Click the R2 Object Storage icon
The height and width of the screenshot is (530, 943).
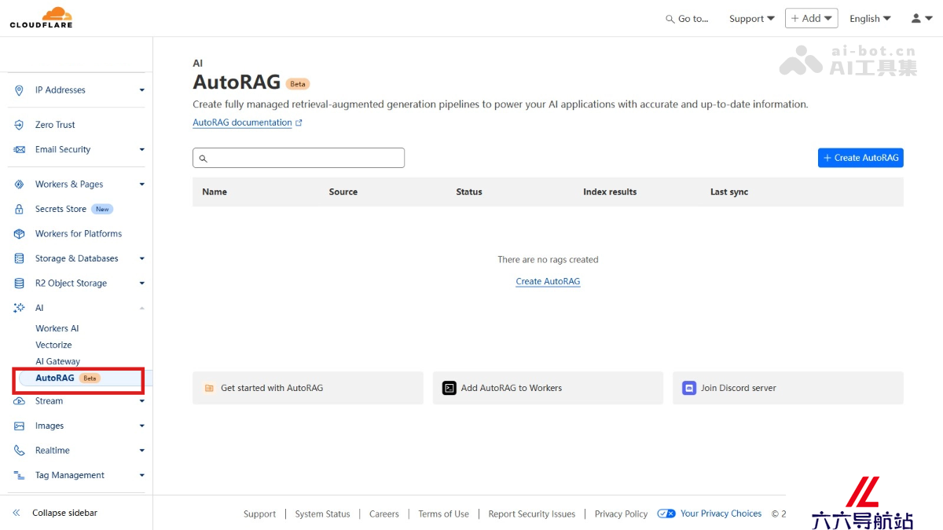[x=19, y=283]
